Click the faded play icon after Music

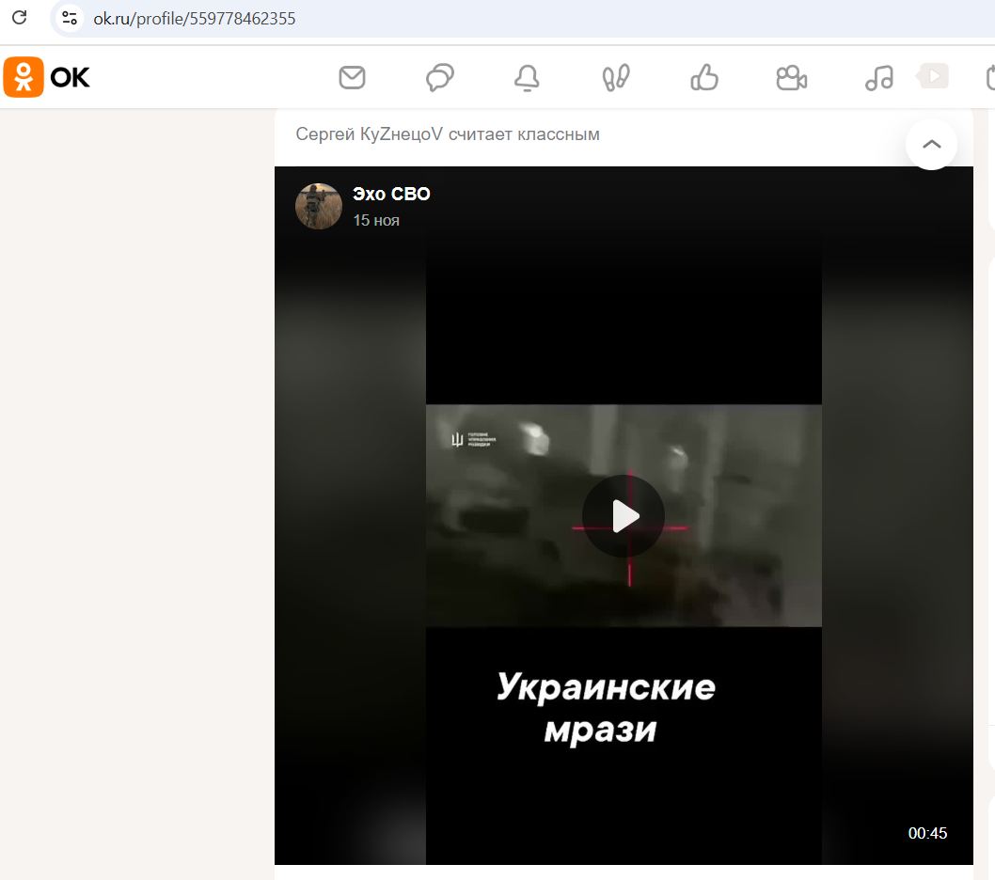point(933,76)
